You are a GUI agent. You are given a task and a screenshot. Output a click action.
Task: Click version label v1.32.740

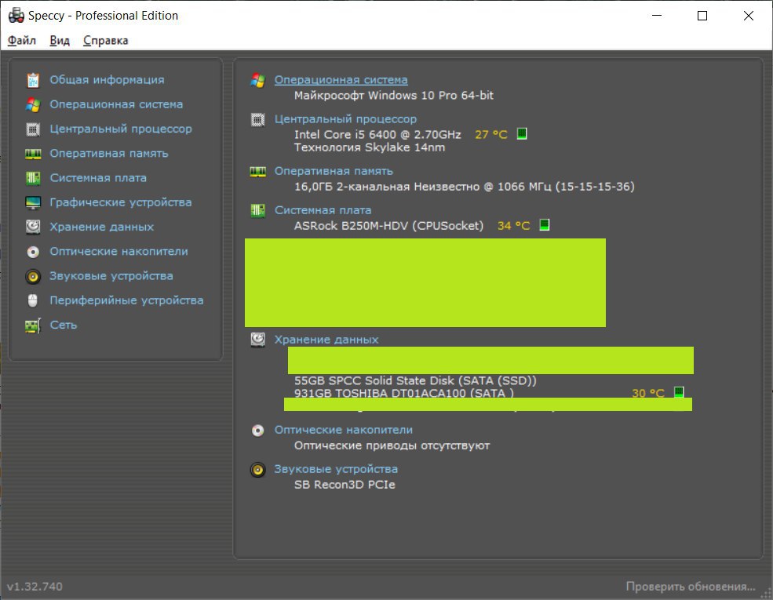pos(35,586)
